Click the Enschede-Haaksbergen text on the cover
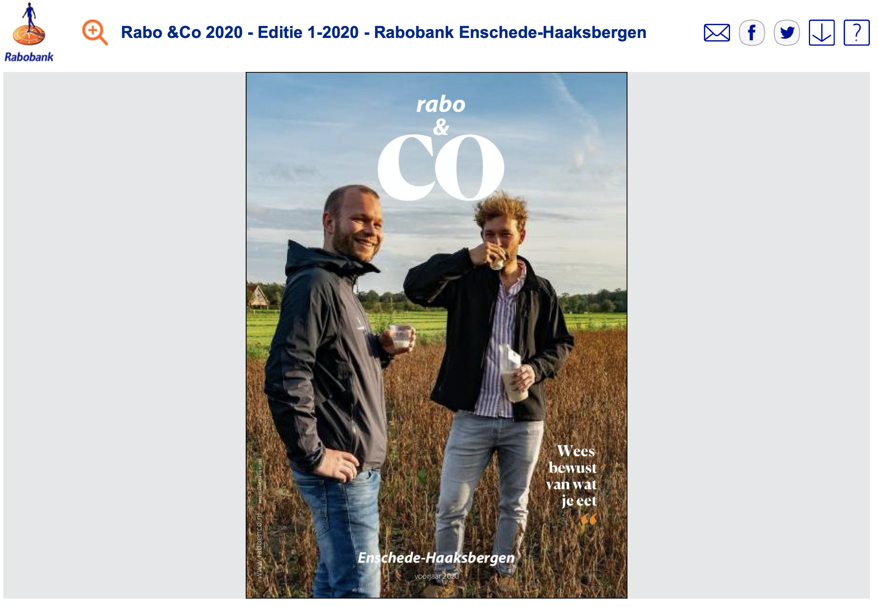The height and width of the screenshot is (607, 878). coord(436,558)
